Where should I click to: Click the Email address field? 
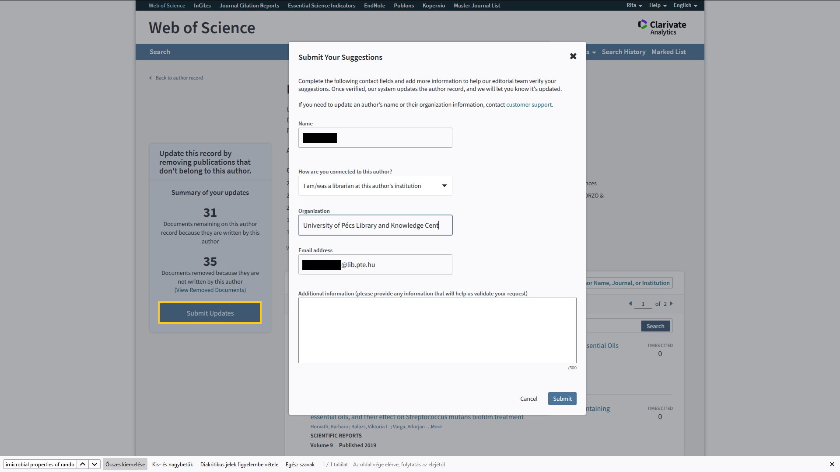375,264
